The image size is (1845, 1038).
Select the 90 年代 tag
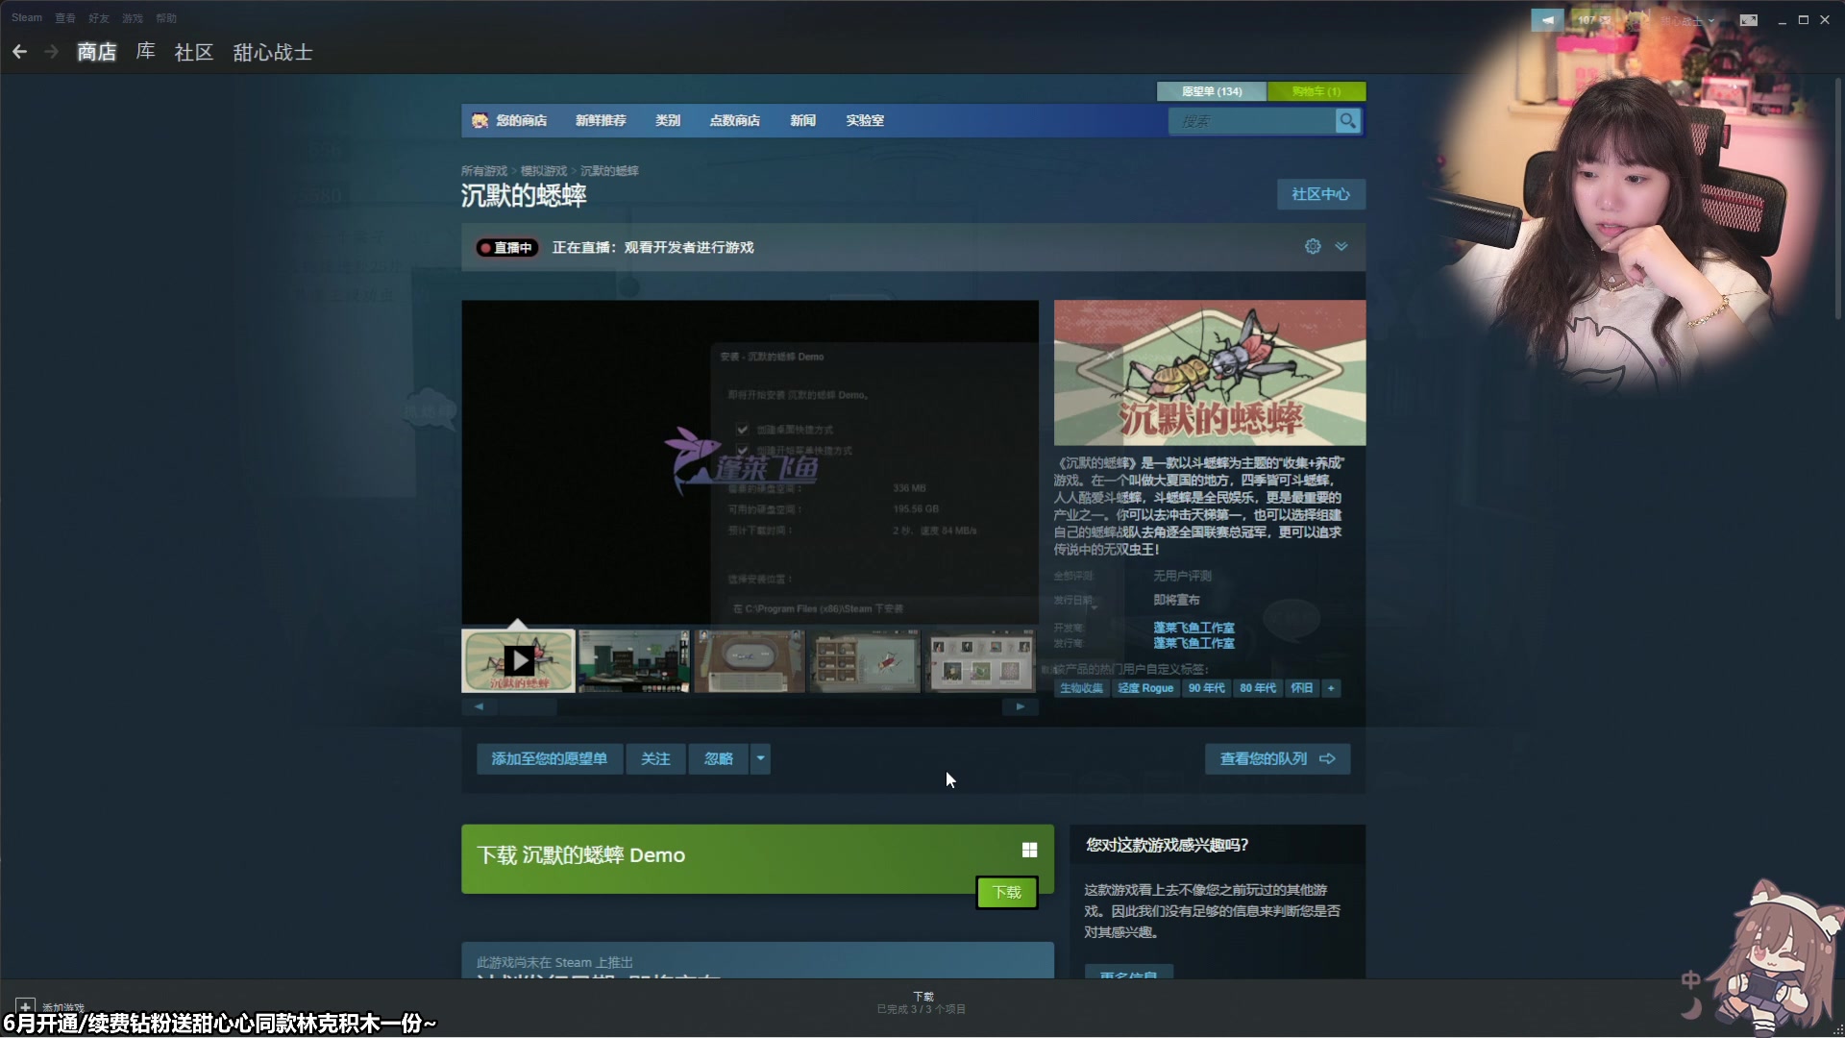tap(1207, 688)
